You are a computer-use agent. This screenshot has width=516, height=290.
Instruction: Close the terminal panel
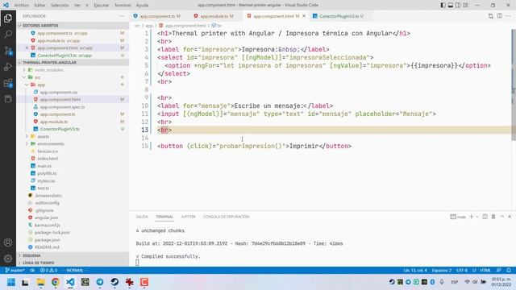click(x=510, y=217)
